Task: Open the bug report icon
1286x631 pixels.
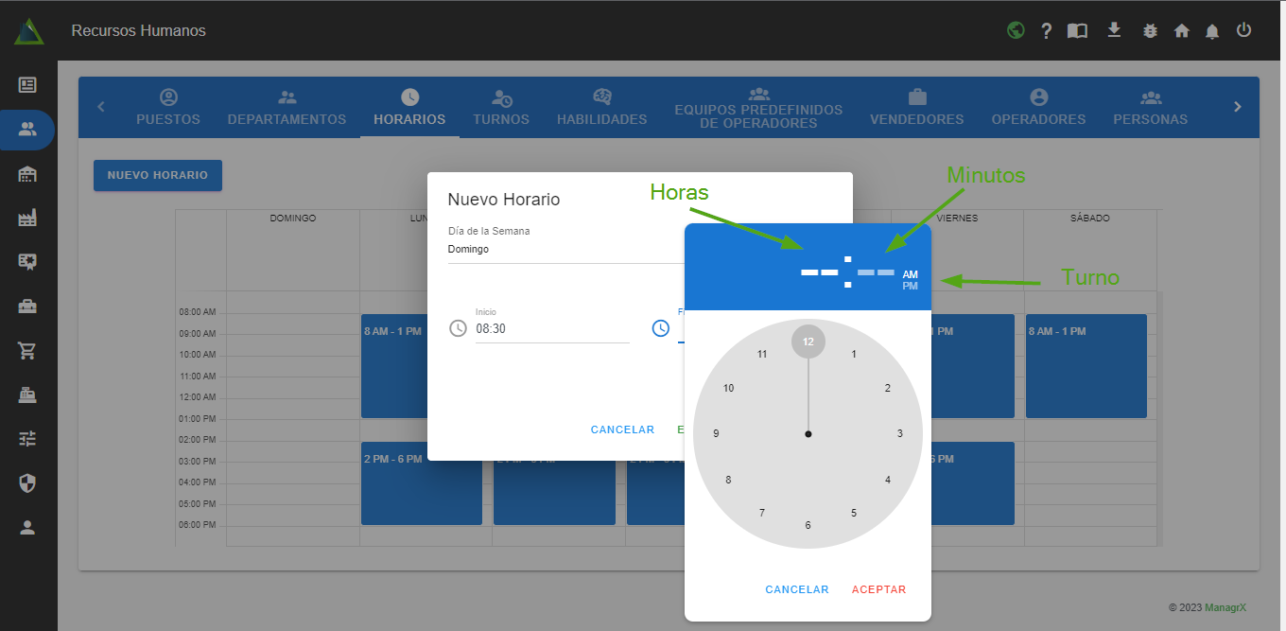Action: pos(1150,31)
